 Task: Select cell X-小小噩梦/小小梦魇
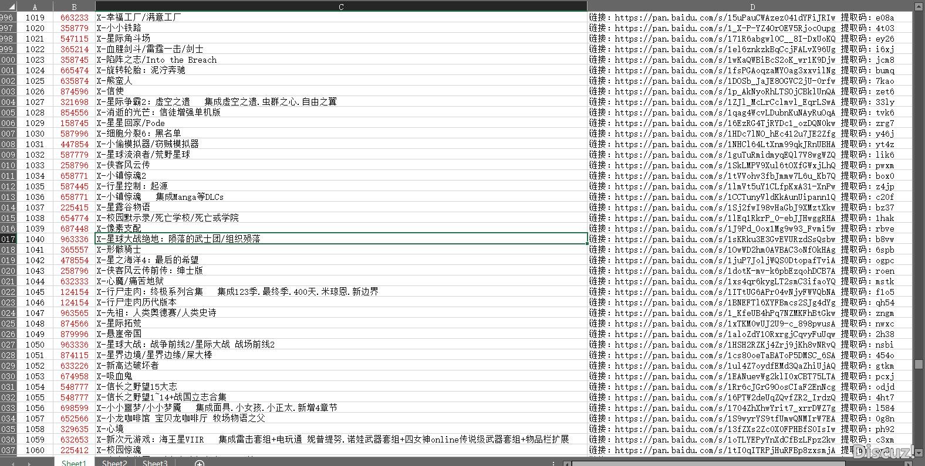341,408
